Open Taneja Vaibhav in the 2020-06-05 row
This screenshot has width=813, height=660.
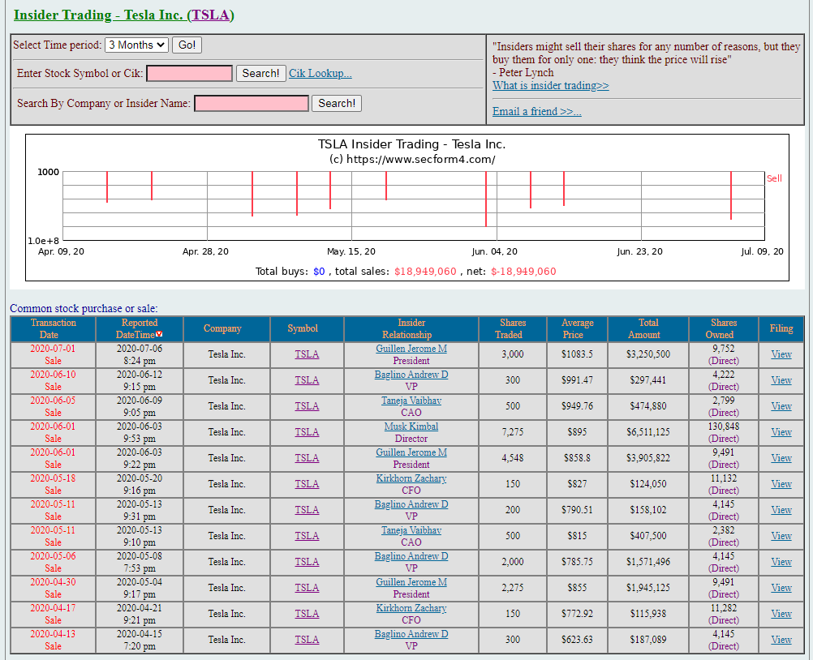coord(411,401)
